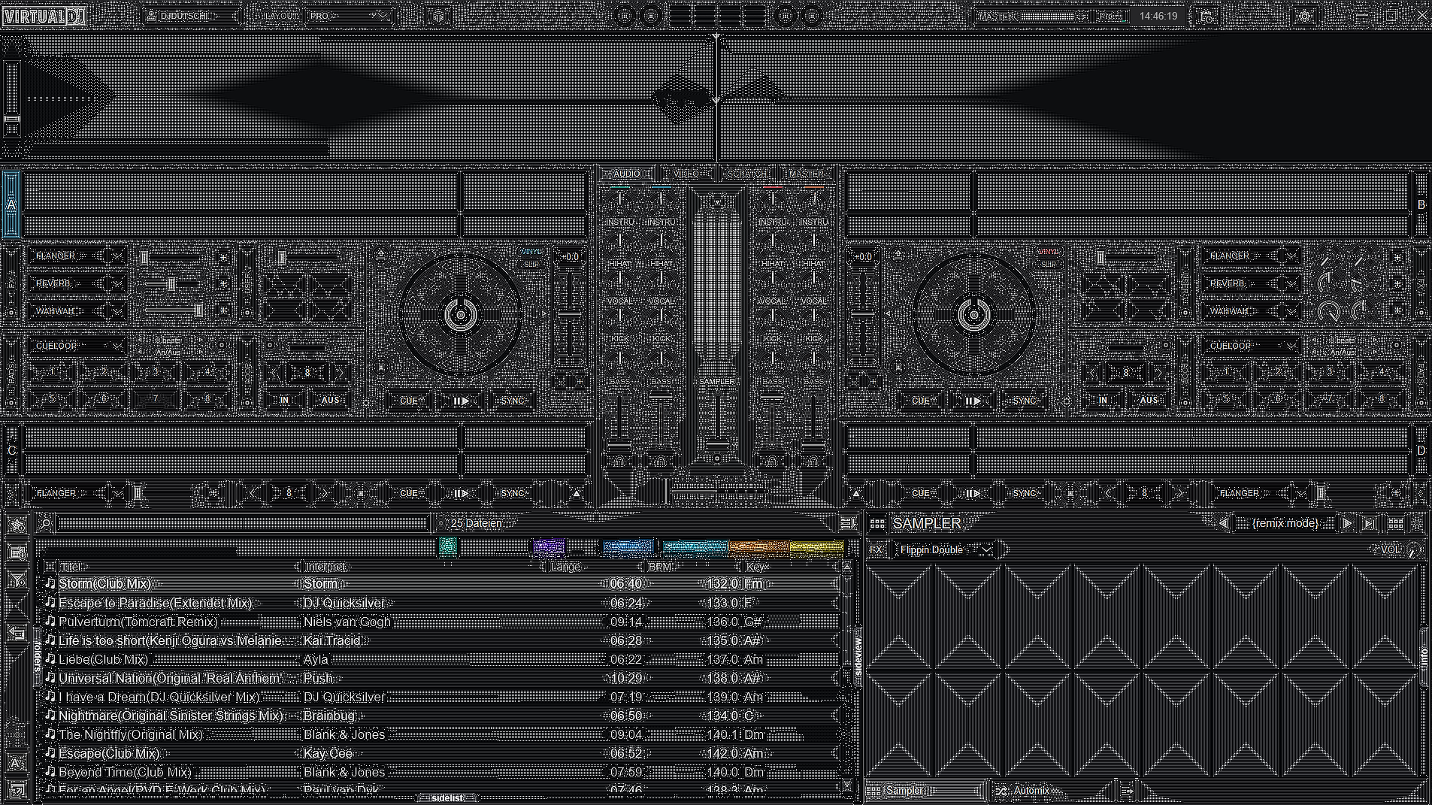The height and width of the screenshot is (805, 1432).
Task: Click the browser search input field
Action: (x=244, y=523)
